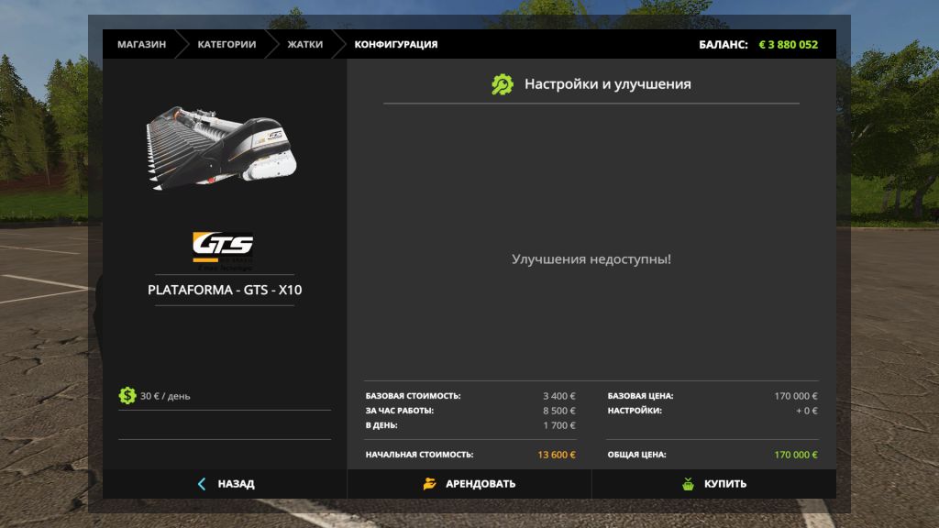Click the PLATAFORMA - GTS - X10 title
Screen dimensions: 939x528
pos(225,290)
